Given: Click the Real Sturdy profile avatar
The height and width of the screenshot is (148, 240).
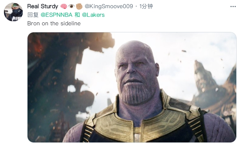Looking at the screenshot, I should (13, 12).
